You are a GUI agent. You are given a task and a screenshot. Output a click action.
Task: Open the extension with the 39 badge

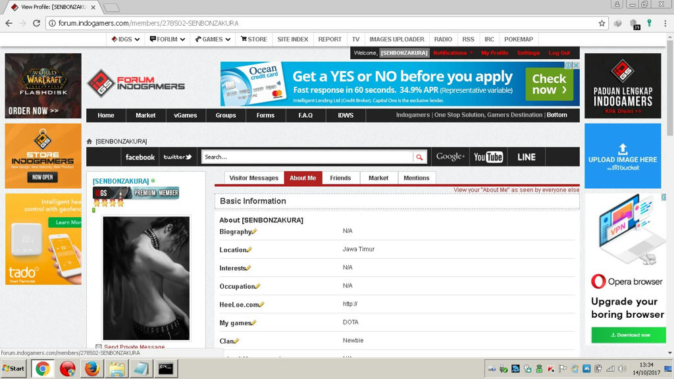(634, 24)
